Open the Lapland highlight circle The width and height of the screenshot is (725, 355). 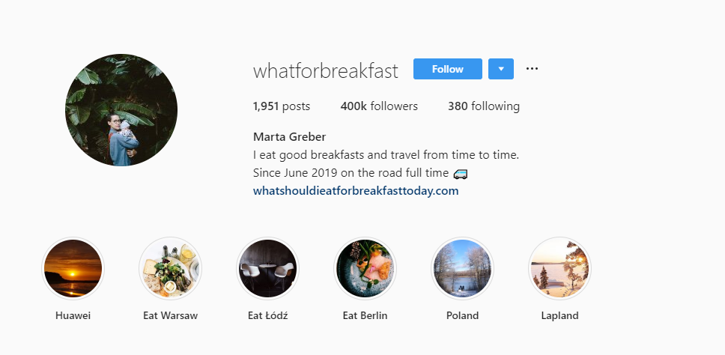(x=559, y=268)
